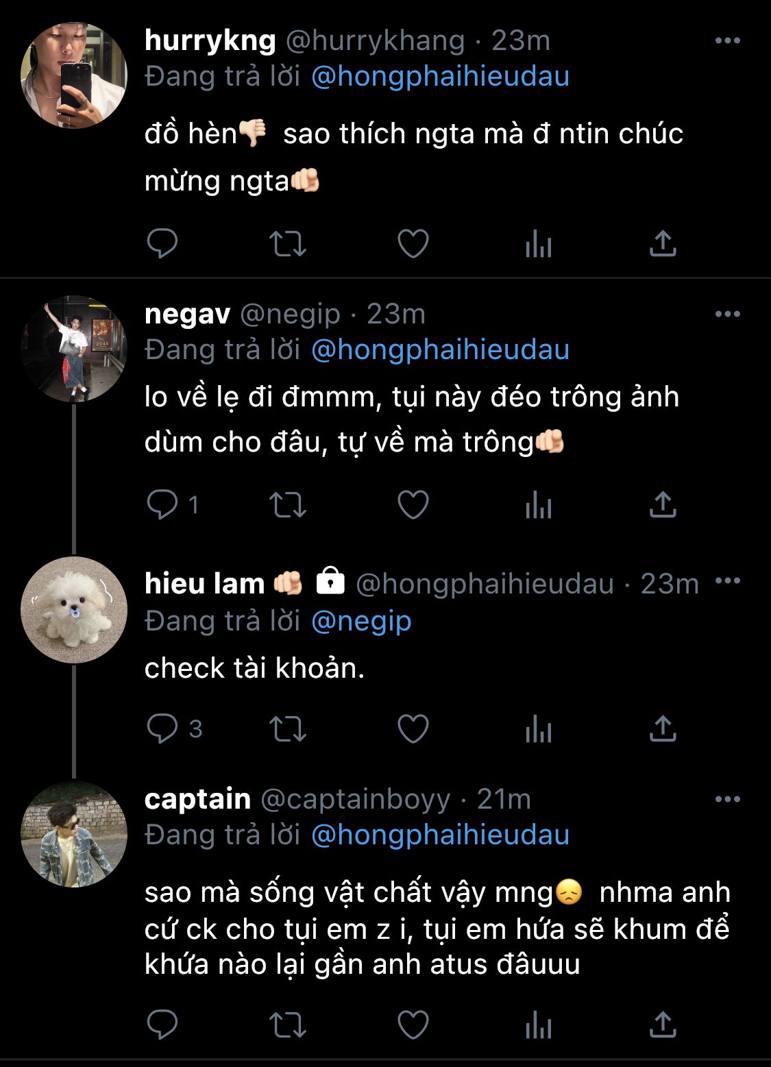Viewport: 771px width, 1067px height.
Task: Open hieu lam's puppy avatar
Action: pyautogui.click(x=74, y=610)
